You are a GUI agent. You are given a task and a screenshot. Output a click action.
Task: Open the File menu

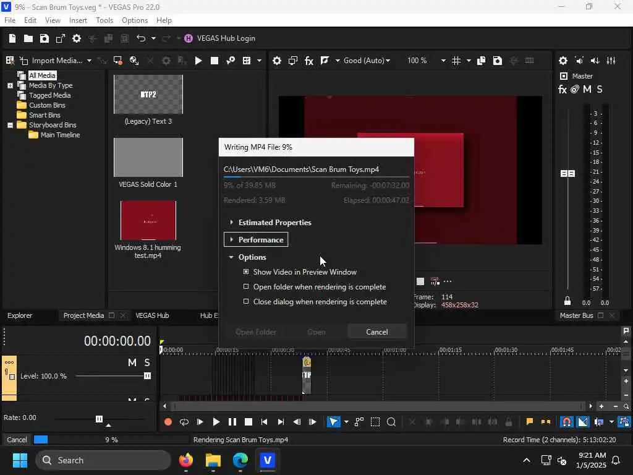[10, 20]
